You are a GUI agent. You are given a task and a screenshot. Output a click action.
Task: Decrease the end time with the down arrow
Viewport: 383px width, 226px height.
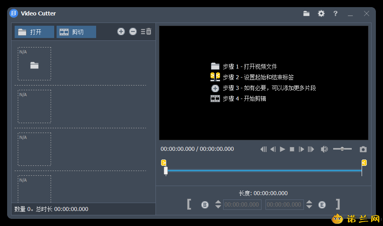(x=309, y=207)
